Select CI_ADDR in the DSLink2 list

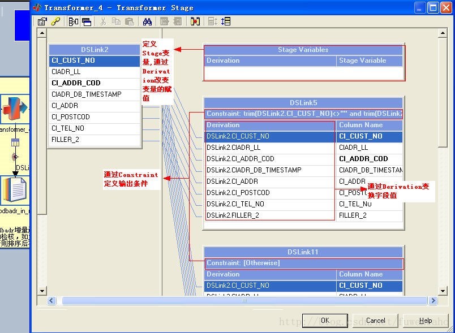pos(95,106)
